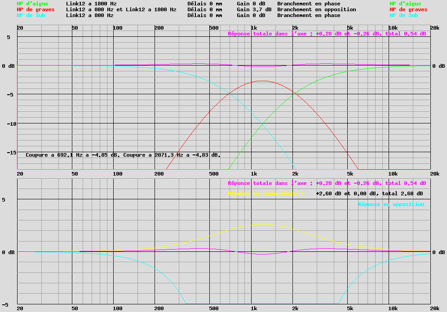Click the "Coupure a 2071.3 Hz a -4.83 dB" text
The width and height of the screenshot is (447, 312).
172,155
